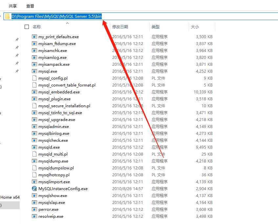Select the mysql_upgrade.exe file icon
Viewport: 278px width, 224px height.
click(34, 119)
